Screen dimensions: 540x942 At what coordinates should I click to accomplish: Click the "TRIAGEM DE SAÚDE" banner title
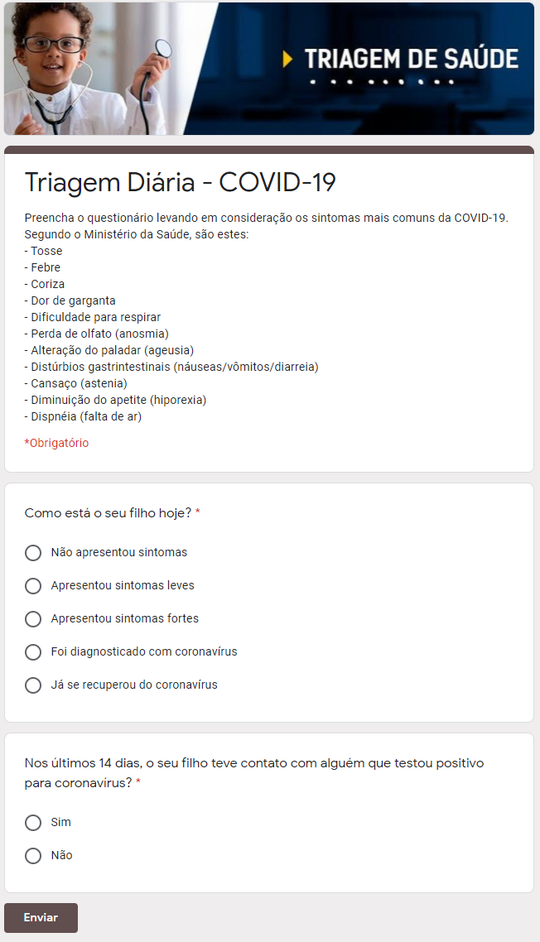click(412, 59)
